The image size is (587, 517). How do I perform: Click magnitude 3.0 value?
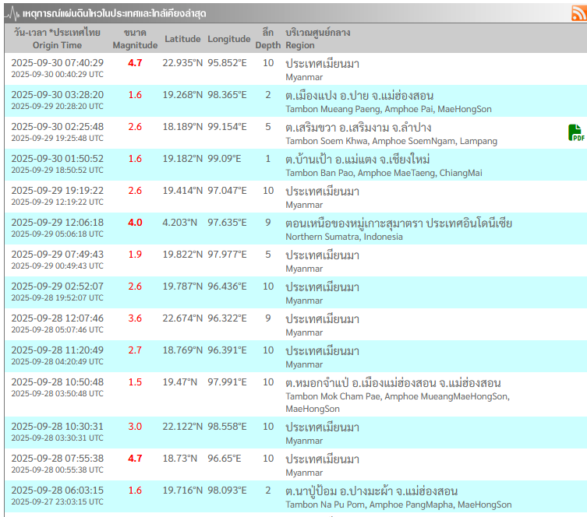click(x=135, y=427)
